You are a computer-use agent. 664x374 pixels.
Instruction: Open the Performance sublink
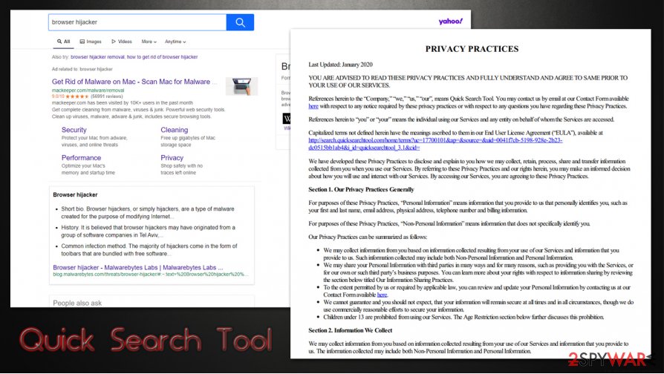point(81,158)
